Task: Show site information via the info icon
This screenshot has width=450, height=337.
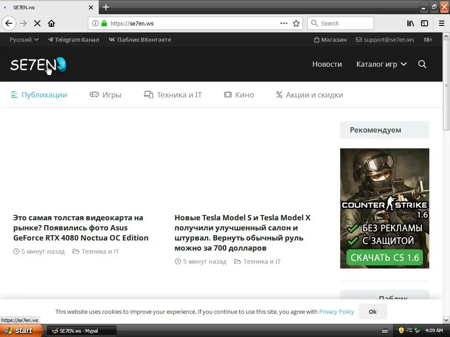Action: point(95,23)
